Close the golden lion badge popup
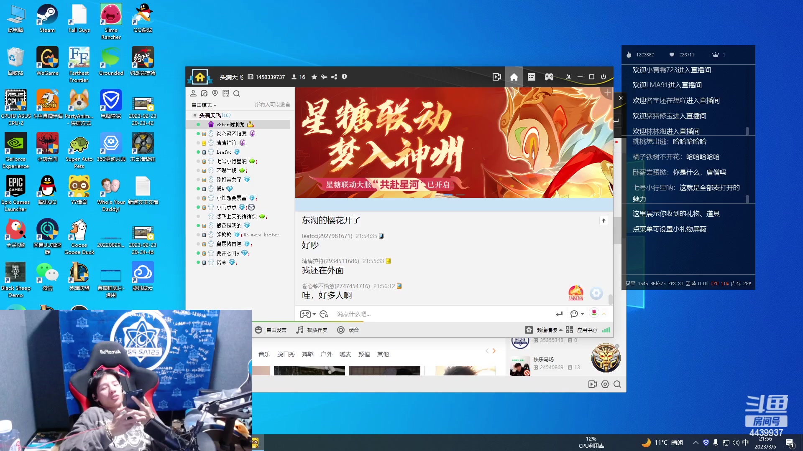The height and width of the screenshot is (451, 803). [x=616, y=347]
